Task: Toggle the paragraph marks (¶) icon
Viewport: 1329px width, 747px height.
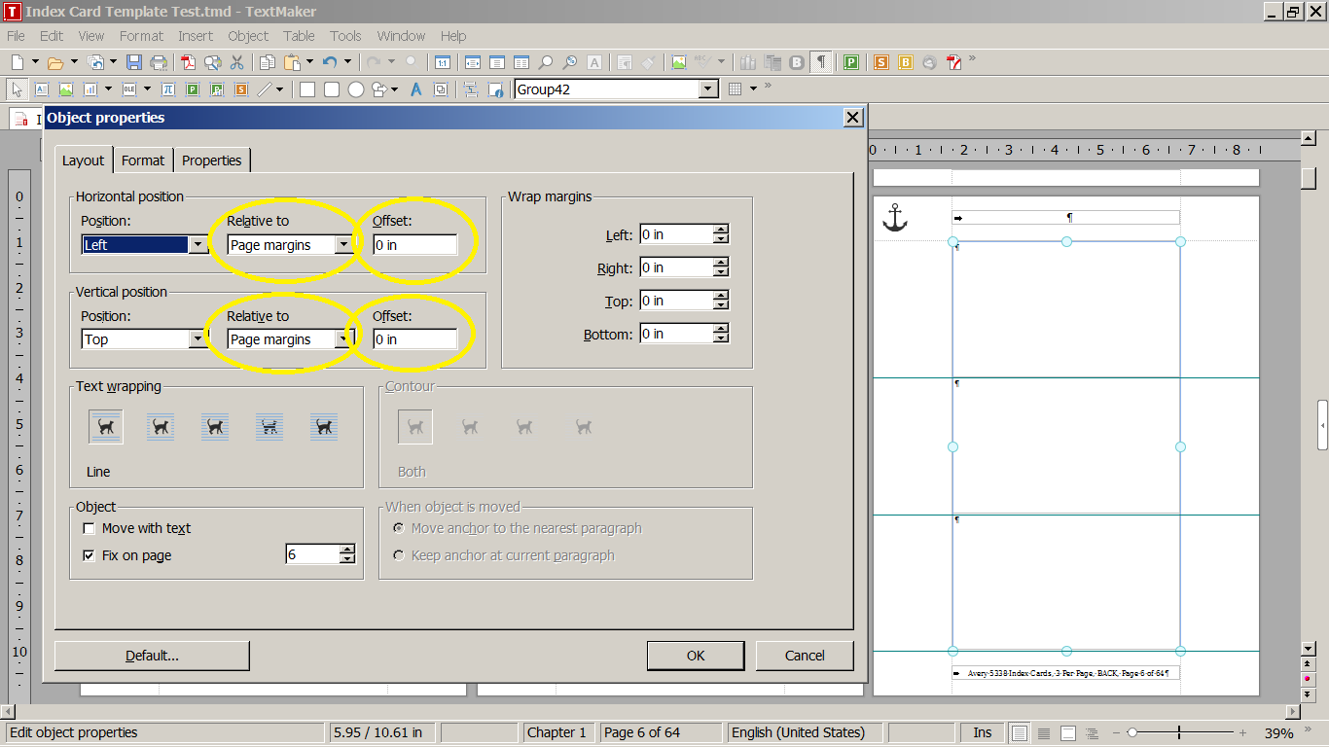Action: point(822,62)
